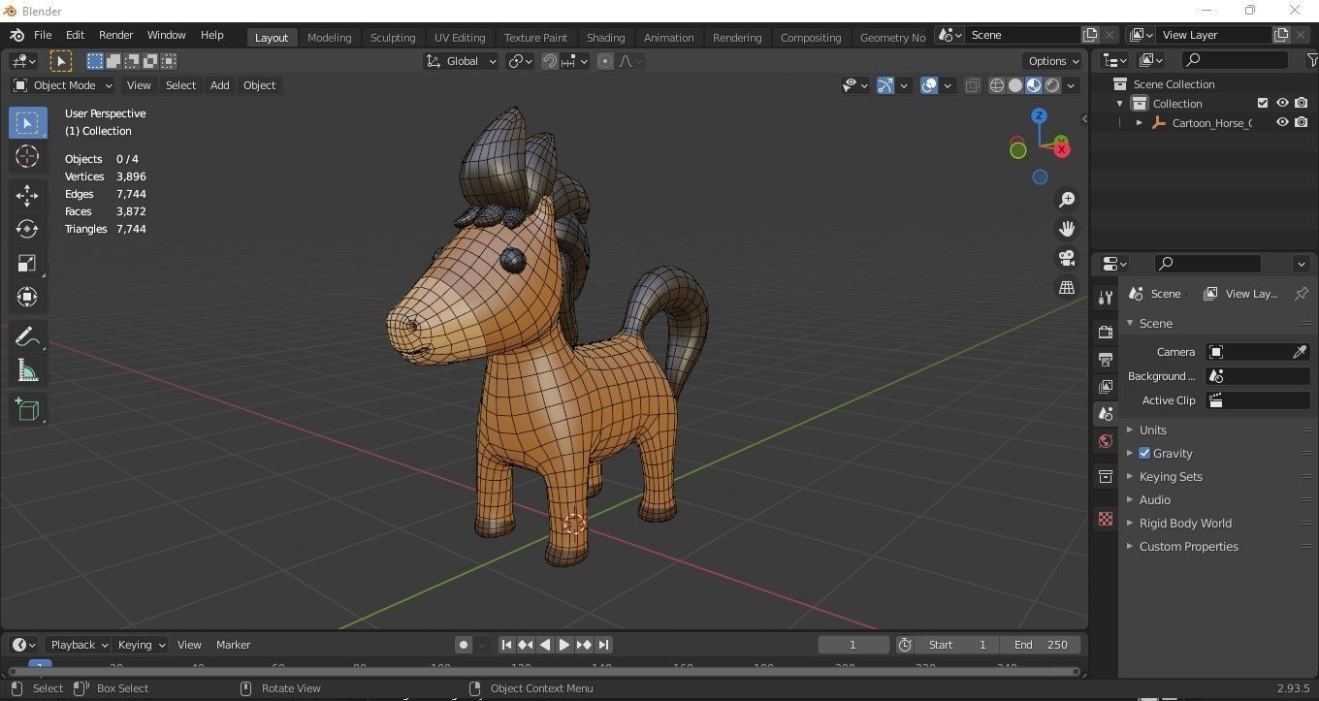Click the current frame field showing 1
Viewport: 1319px width, 701px height.
853,645
